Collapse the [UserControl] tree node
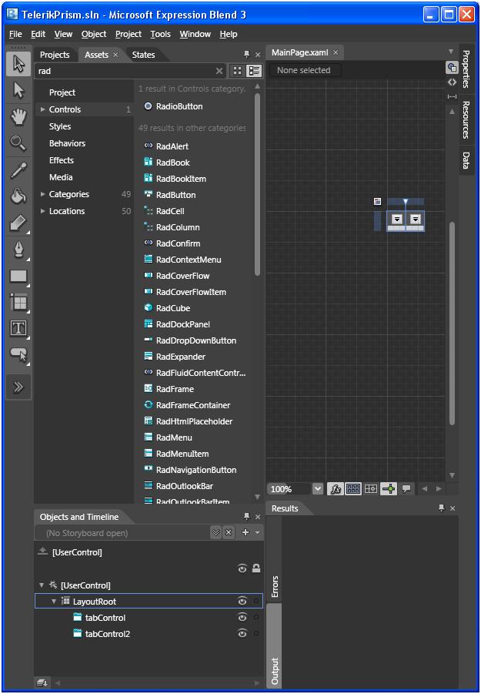Image resolution: width=481 pixels, height=694 pixels. click(42, 585)
